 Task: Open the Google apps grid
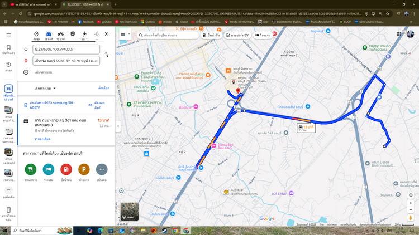click(x=399, y=34)
